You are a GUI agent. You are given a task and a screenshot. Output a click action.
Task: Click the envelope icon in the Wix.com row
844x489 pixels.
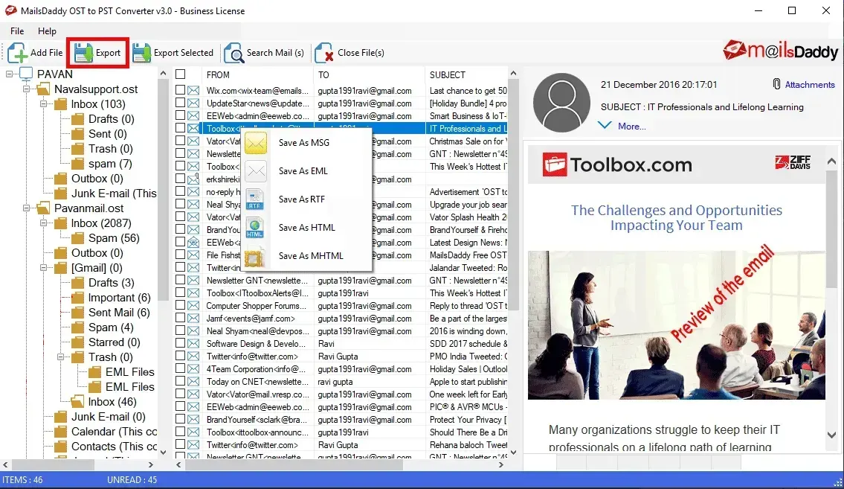[x=194, y=91]
